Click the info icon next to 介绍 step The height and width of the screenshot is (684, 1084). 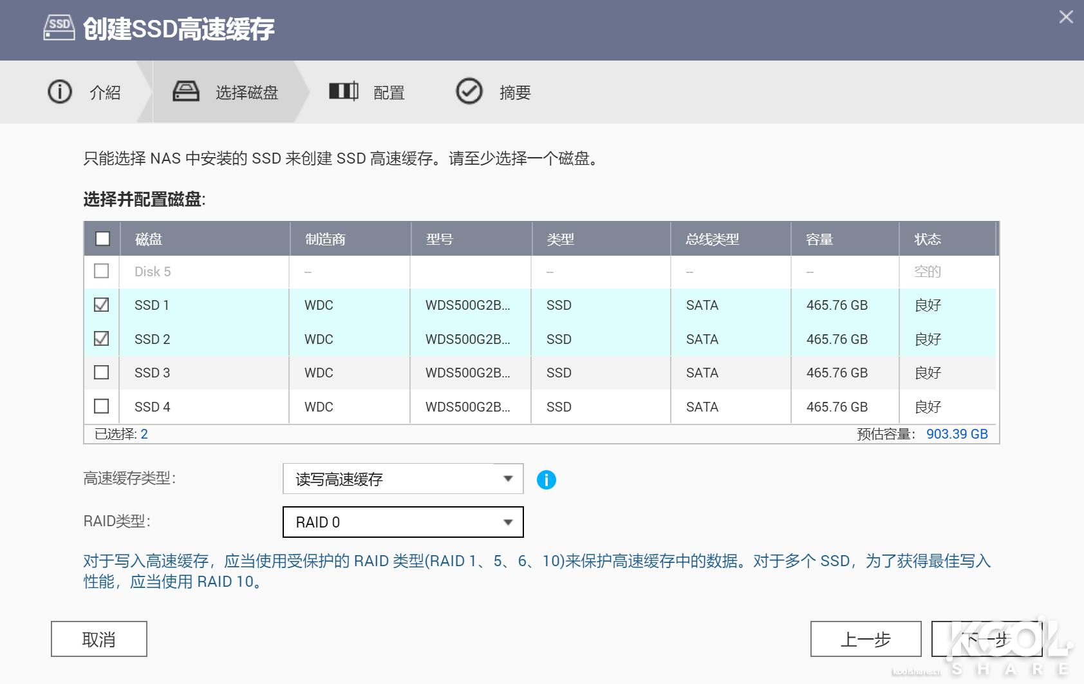(59, 91)
